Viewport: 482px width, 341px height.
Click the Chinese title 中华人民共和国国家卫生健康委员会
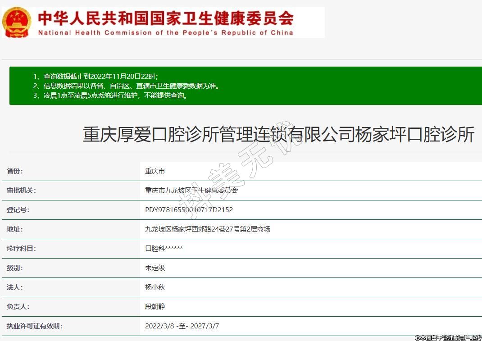coord(165,18)
